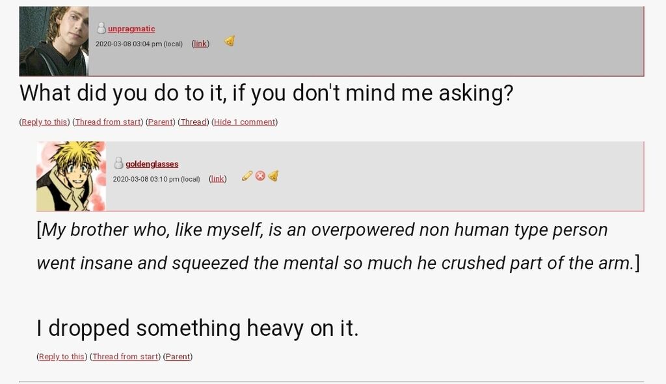
Task: Open Thread from start under goldenglasses' comment
Action: coord(126,357)
